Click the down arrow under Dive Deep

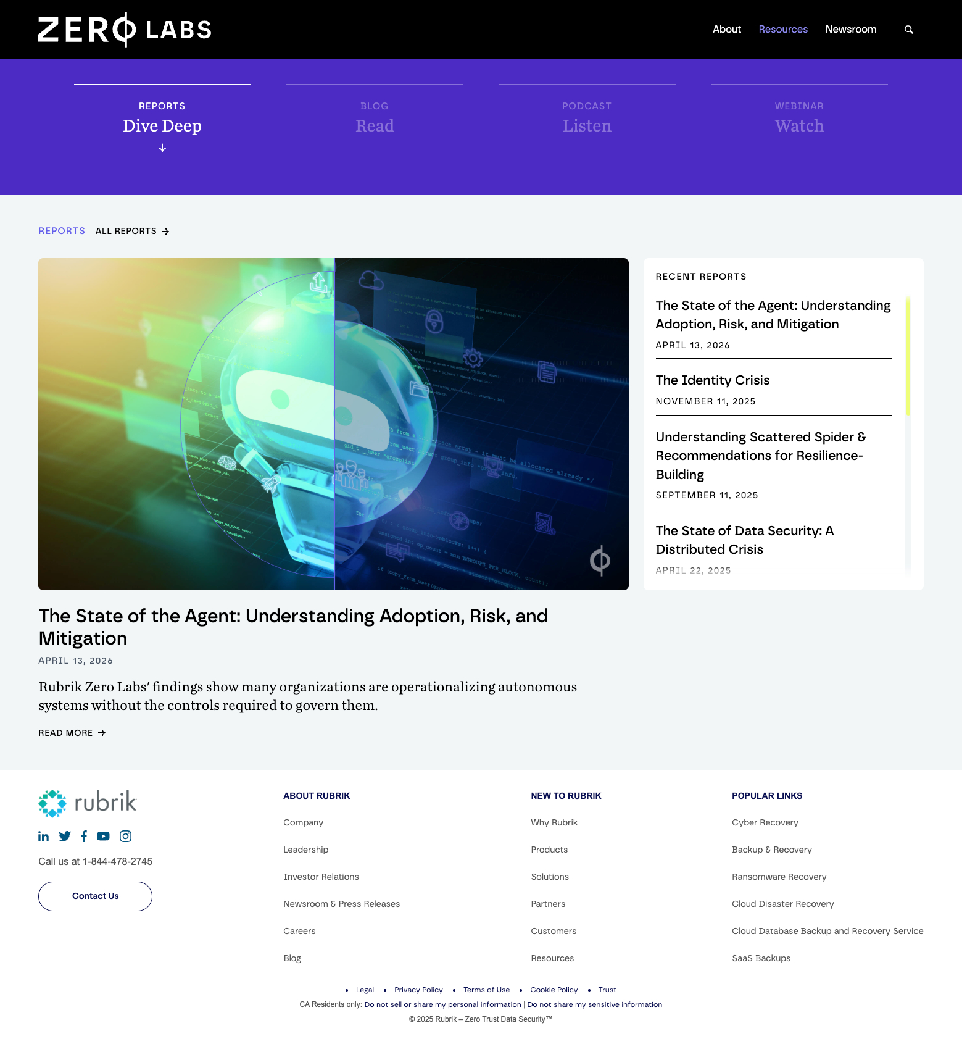coord(162,148)
